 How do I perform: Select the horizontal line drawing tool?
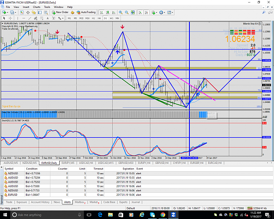[24, 18]
